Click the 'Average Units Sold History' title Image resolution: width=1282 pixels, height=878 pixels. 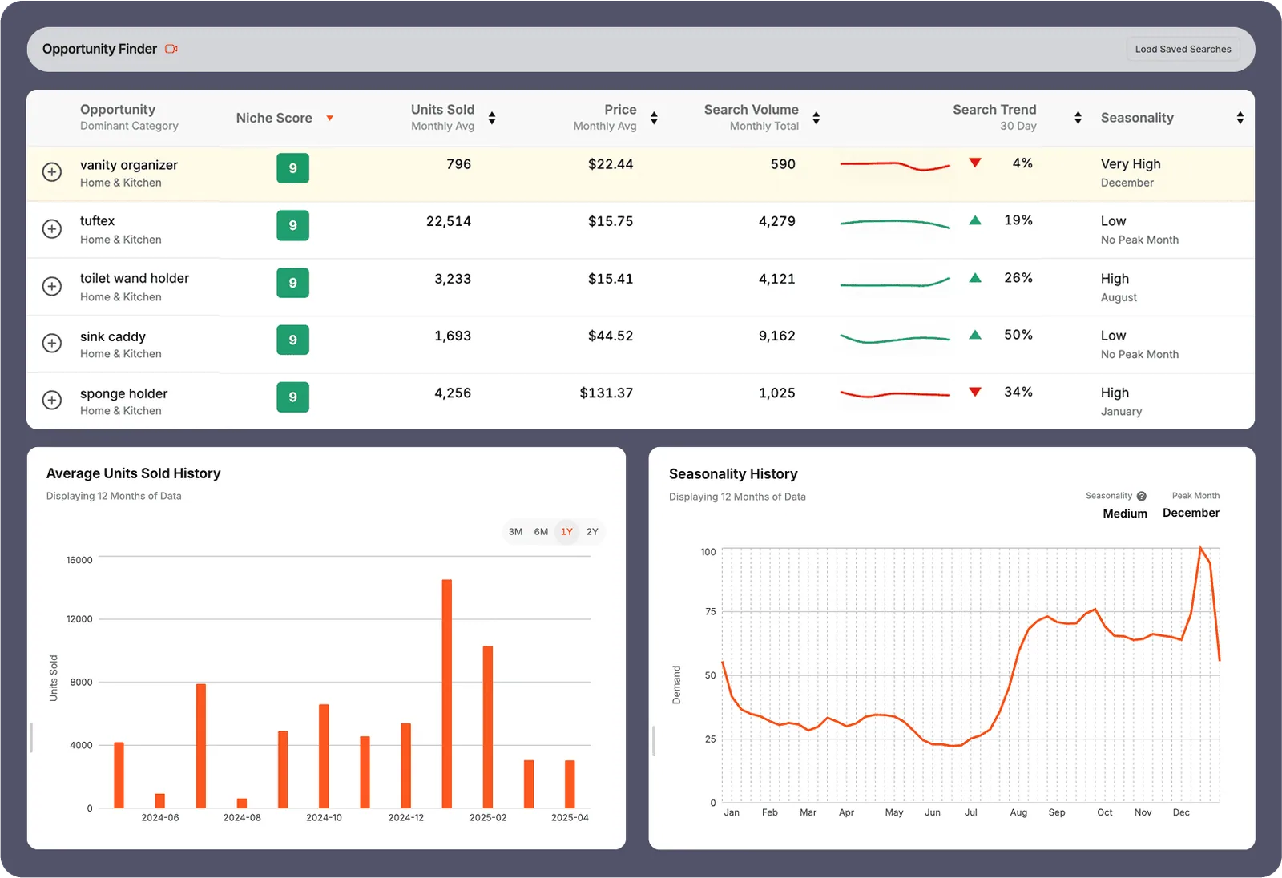(x=133, y=473)
